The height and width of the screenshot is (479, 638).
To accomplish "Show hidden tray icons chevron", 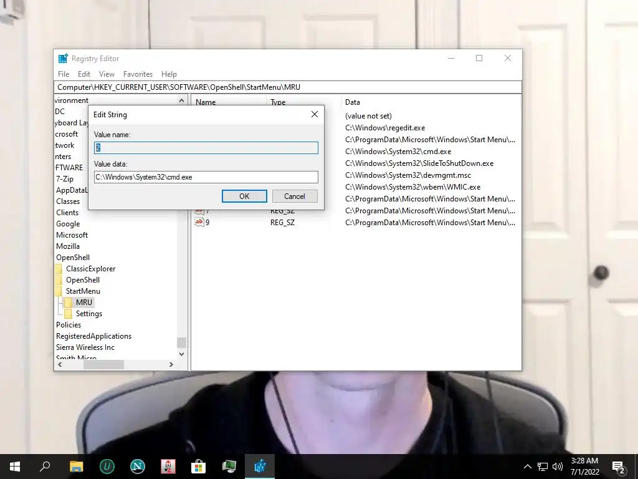I will coord(527,467).
